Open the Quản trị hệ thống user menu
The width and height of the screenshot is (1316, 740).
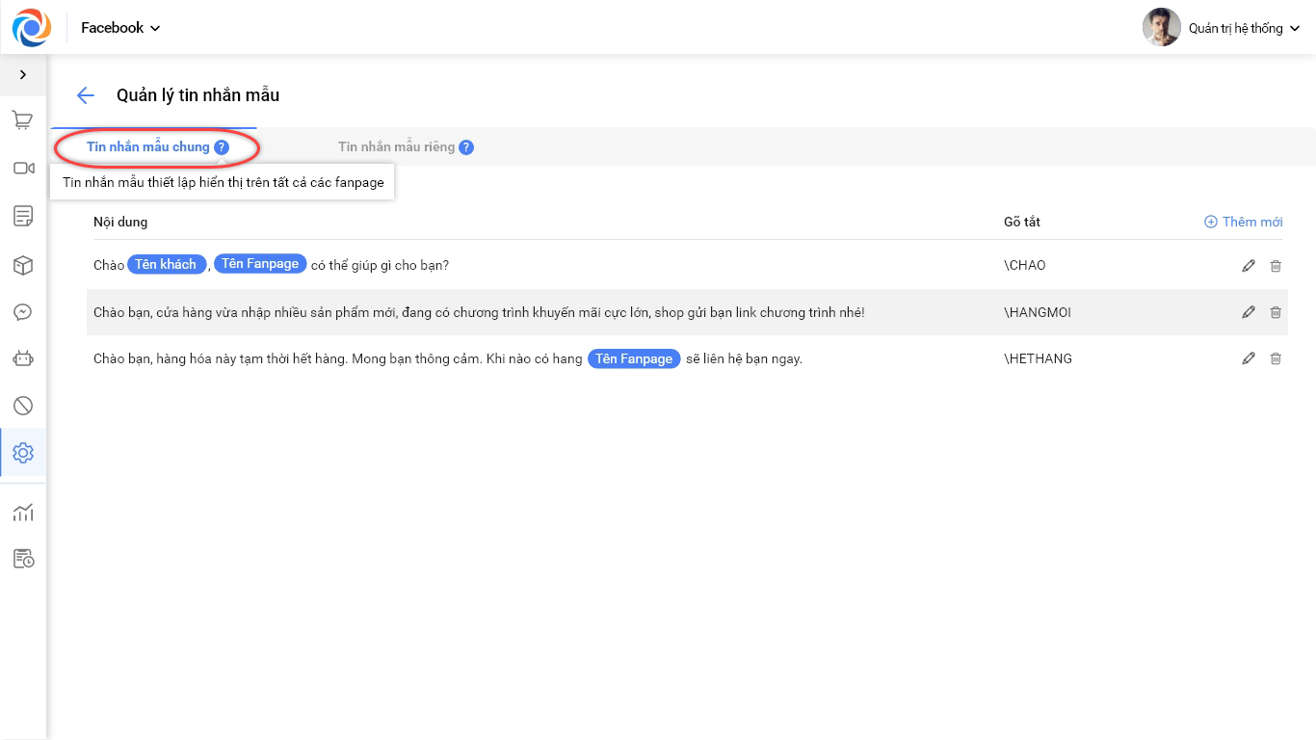[1244, 28]
